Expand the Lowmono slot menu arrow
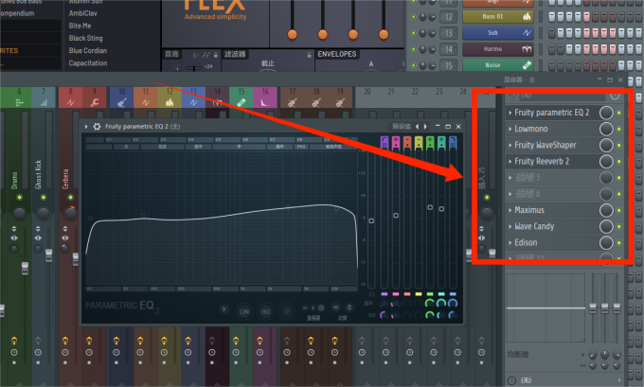The image size is (644, 387). pyautogui.click(x=510, y=129)
